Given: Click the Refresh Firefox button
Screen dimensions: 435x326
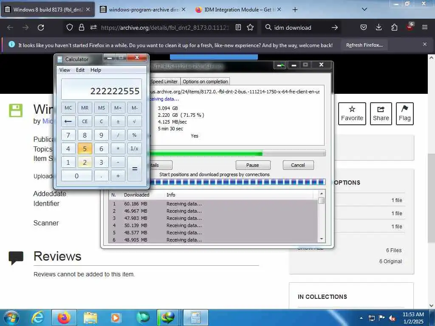Looking at the screenshot, I should 364,45.
